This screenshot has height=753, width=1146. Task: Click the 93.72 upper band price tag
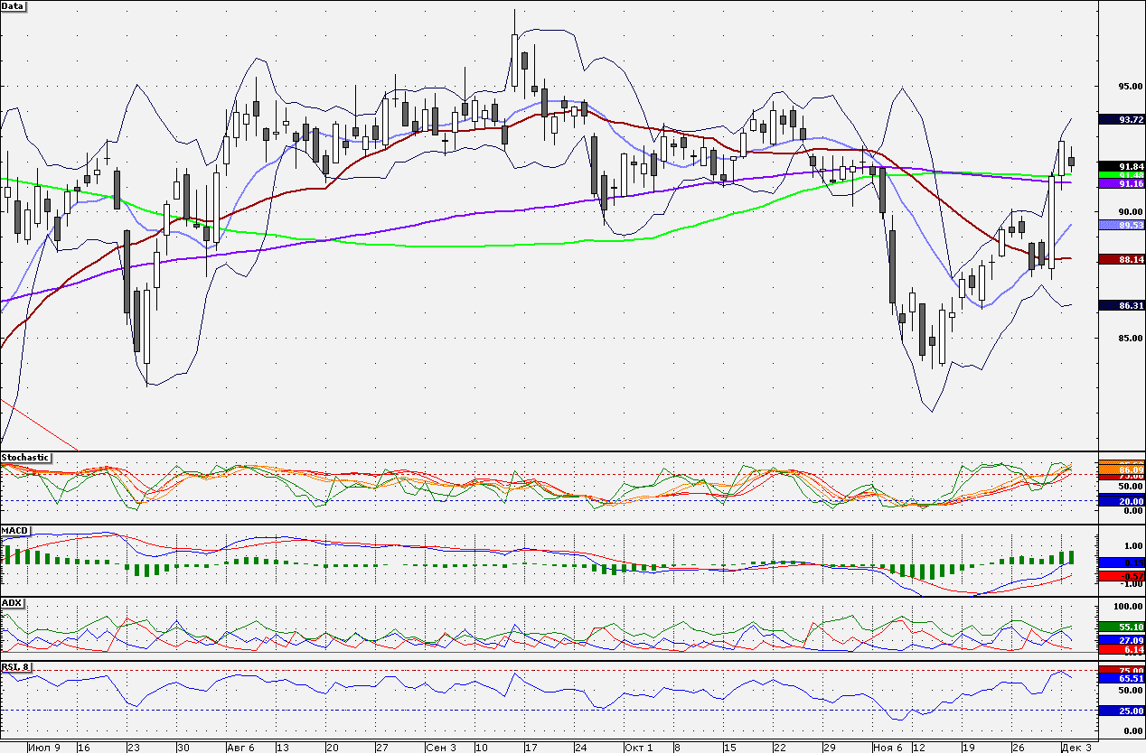(1121, 119)
